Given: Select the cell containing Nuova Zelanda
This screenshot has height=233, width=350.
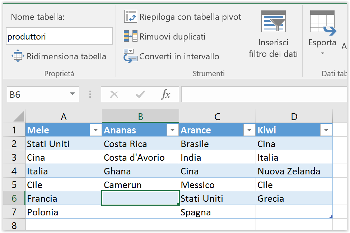Looking at the screenshot, I should point(294,171).
